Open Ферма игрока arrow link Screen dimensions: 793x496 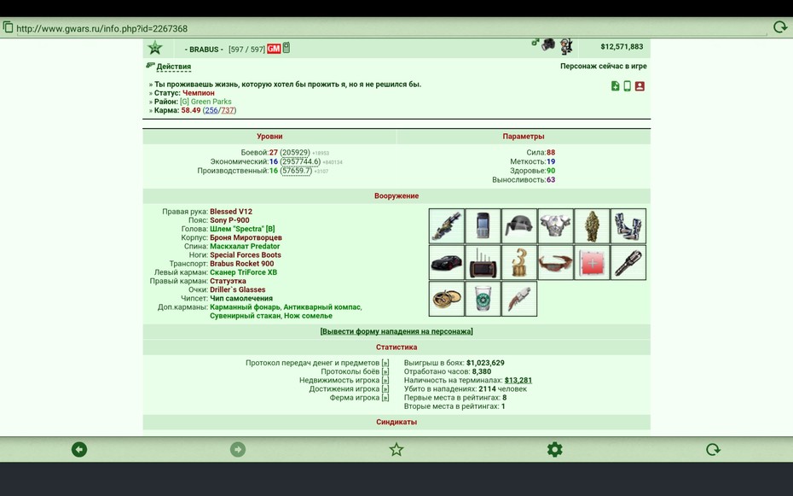[385, 397]
